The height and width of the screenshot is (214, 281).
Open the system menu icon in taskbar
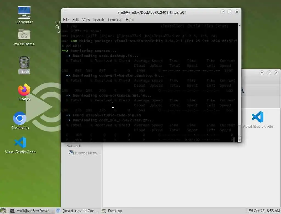[3, 211]
